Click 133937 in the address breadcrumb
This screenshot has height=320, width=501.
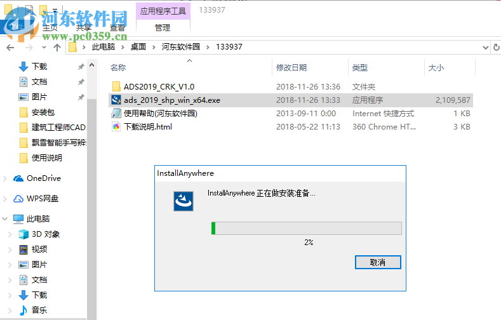point(229,47)
